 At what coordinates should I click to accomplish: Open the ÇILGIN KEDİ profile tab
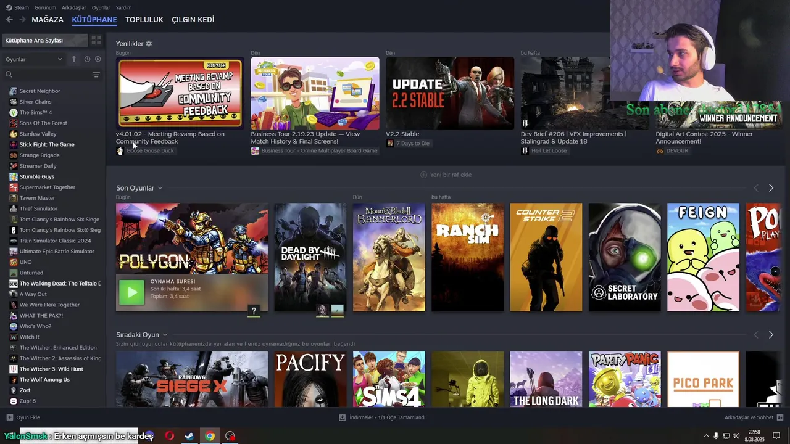193,20
